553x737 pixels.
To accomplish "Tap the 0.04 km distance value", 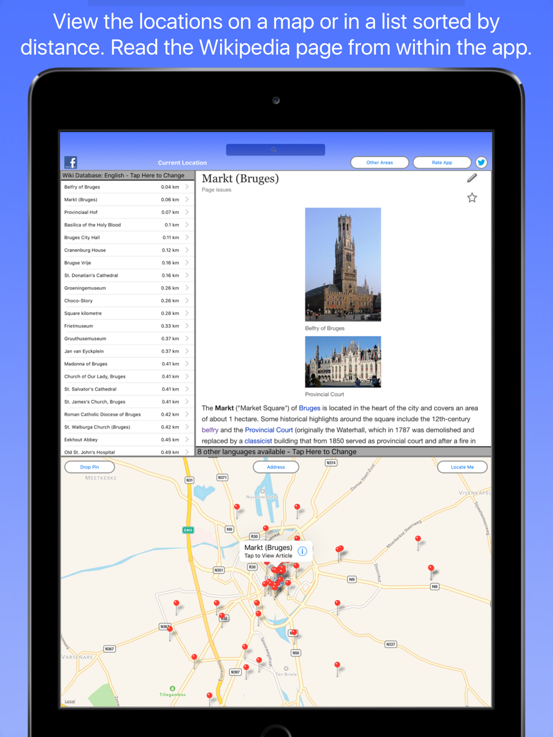I will click(x=170, y=187).
